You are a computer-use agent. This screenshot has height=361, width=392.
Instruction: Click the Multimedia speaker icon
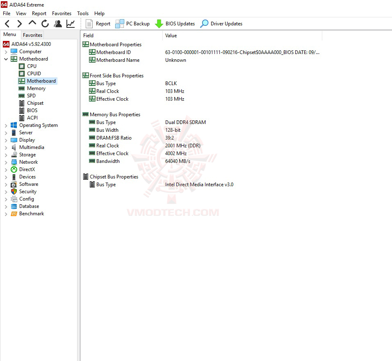click(x=14, y=147)
